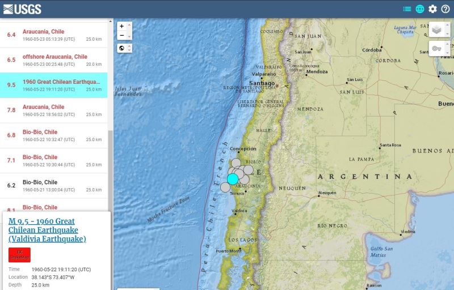Zoom in with the plus button

(x=121, y=26)
